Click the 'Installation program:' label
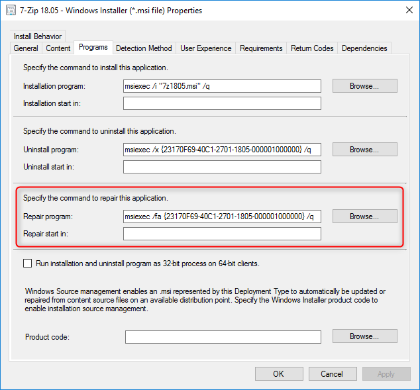Screen dimensions: 420x390 [54, 86]
